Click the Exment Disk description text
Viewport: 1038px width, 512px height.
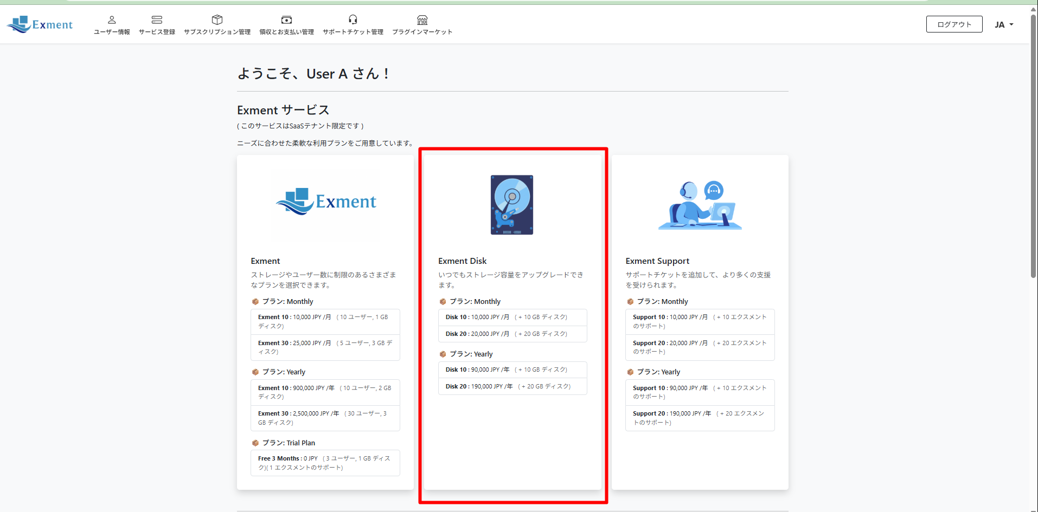point(511,280)
